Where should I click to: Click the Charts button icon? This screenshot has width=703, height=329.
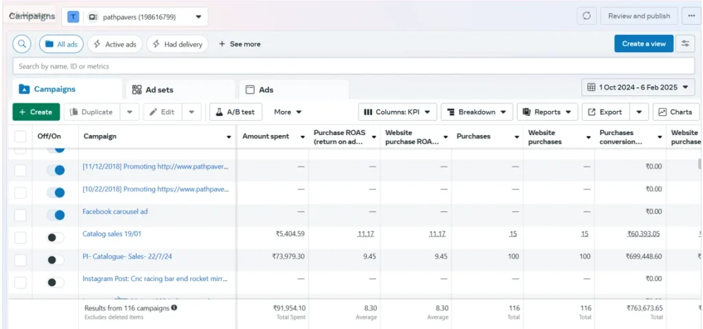pyautogui.click(x=662, y=112)
